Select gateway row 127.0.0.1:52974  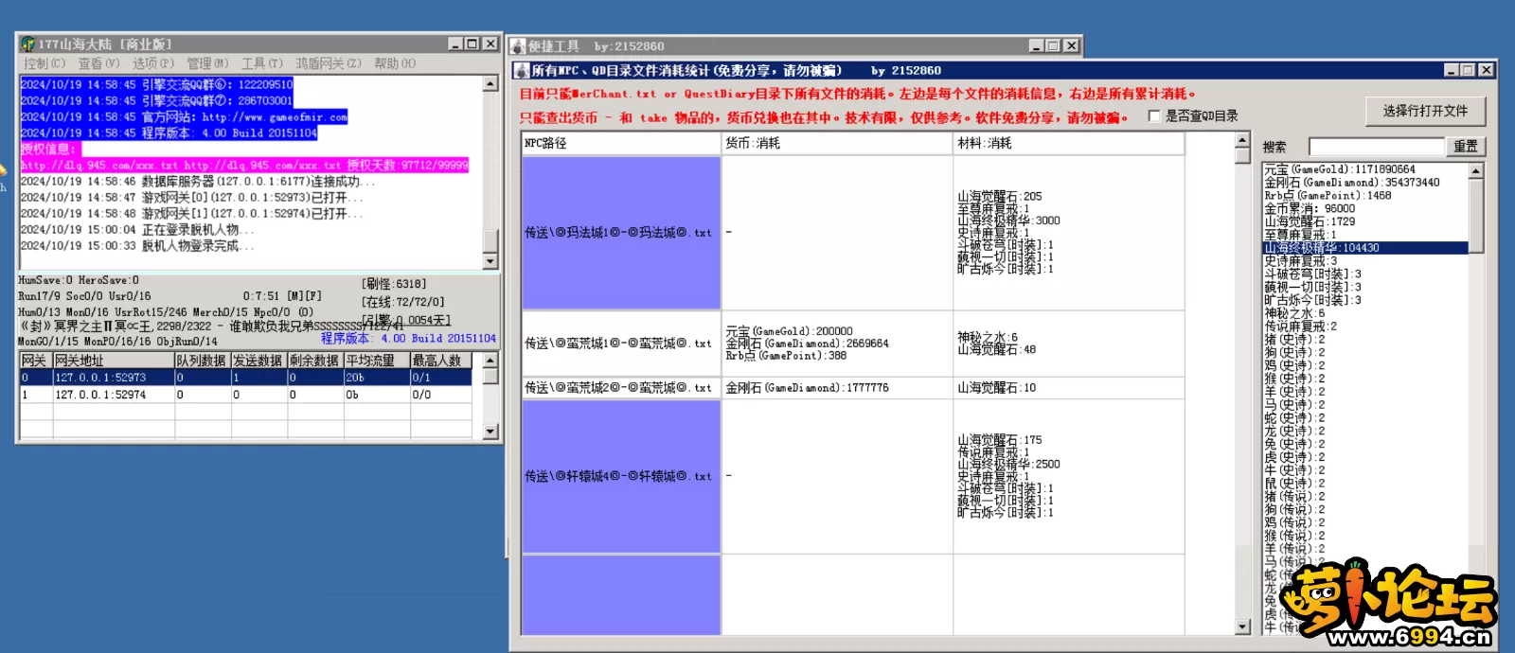click(x=246, y=396)
